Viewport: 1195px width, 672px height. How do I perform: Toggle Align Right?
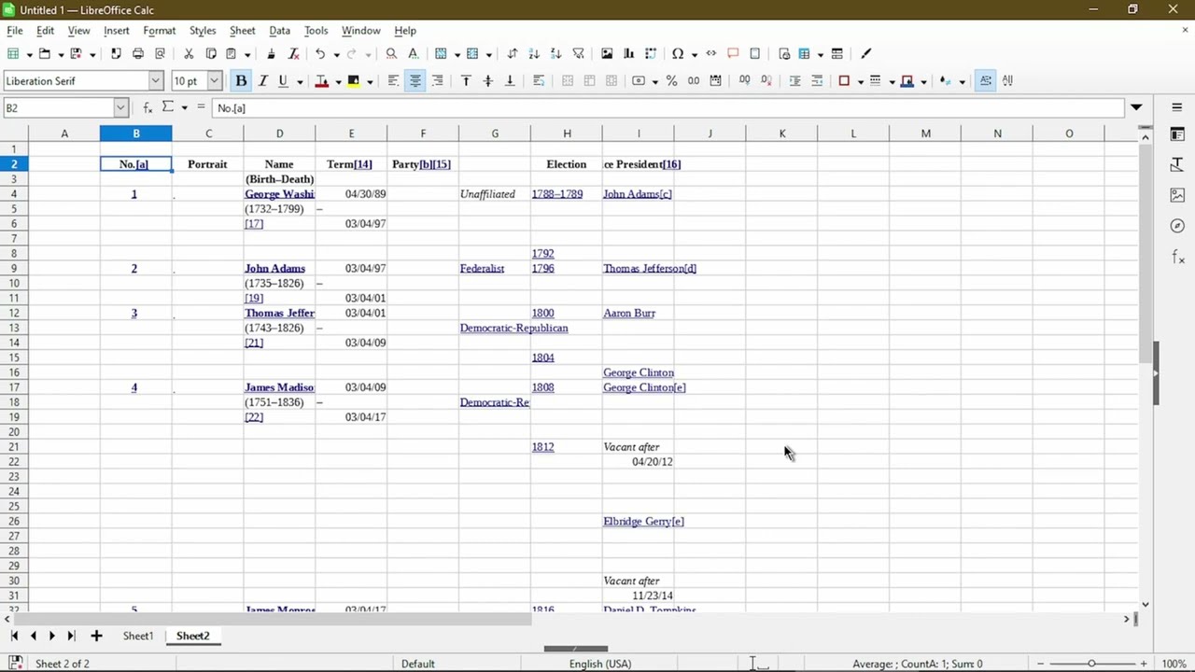click(x=437, y=81)
